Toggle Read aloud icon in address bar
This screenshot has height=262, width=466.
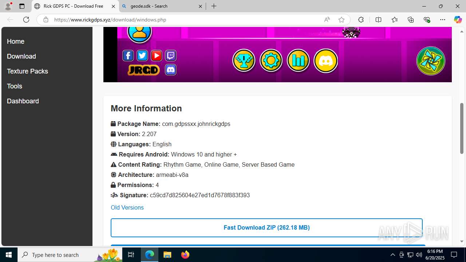[327, 20]
